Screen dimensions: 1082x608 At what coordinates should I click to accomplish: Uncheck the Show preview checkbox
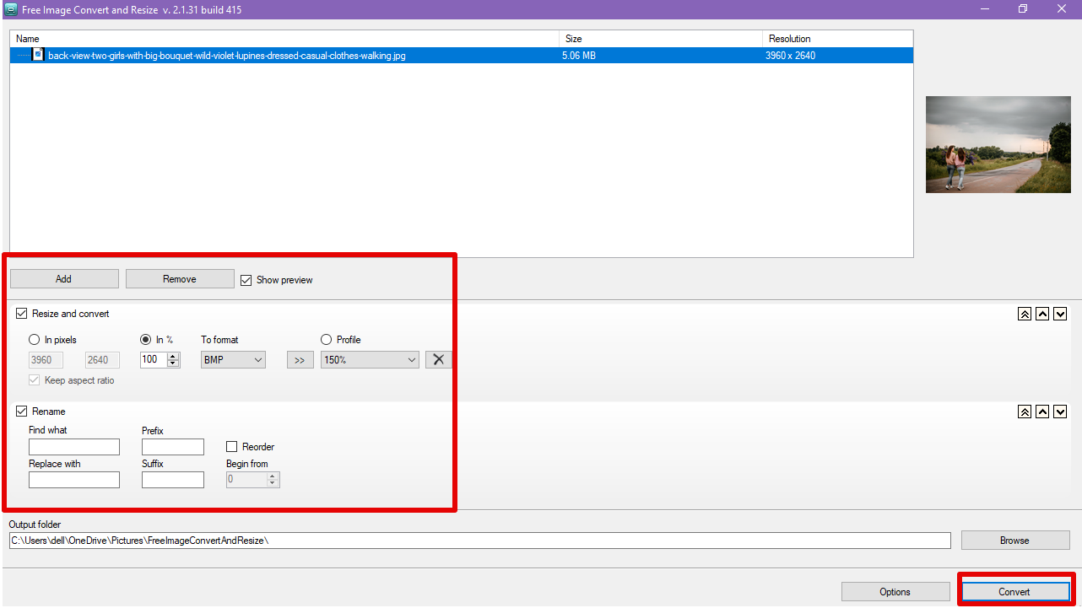(246, 280)
